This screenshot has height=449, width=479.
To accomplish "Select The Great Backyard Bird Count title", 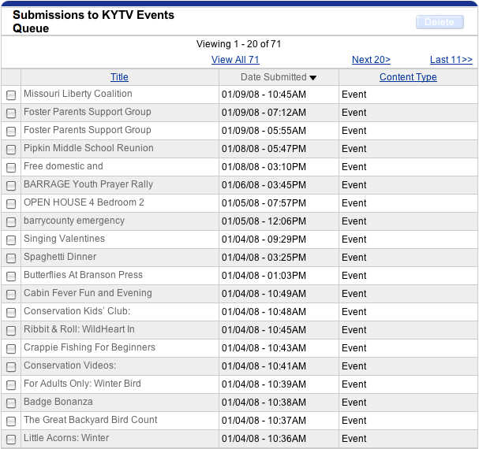I will point(91,420).
